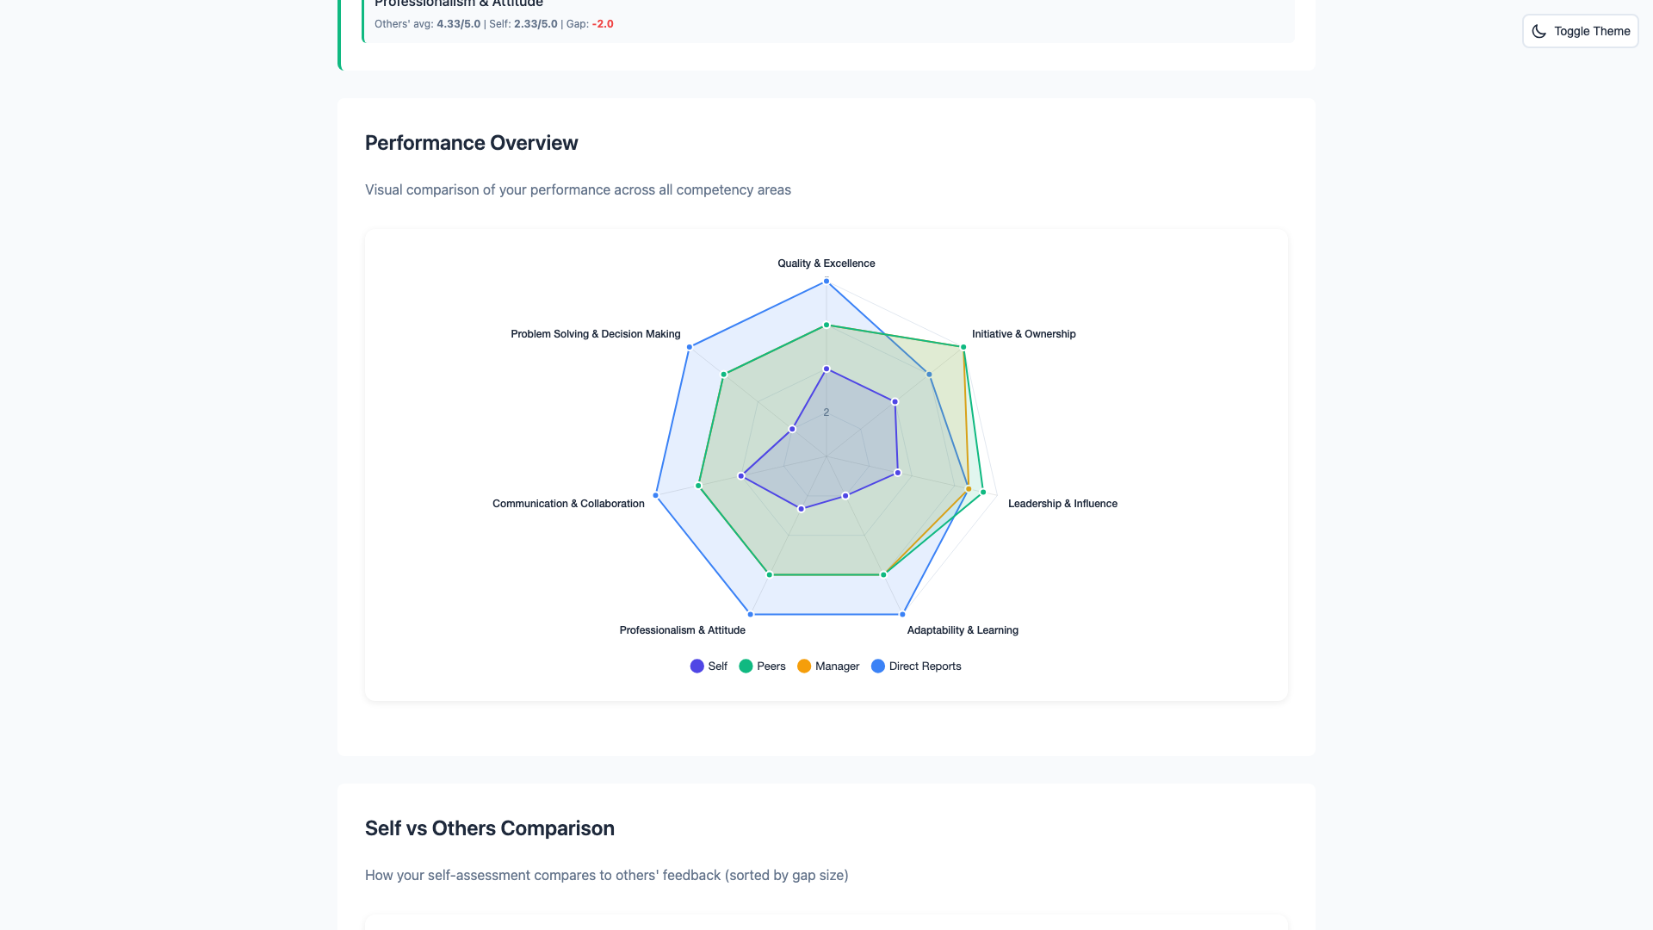
Task: Expand the Self vs Others Comparison section
Action: [489, 828]
